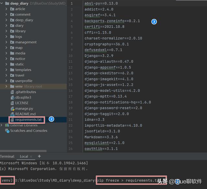Click the media folder icon
The image size is (207, 189).
[x=12, y=53]
